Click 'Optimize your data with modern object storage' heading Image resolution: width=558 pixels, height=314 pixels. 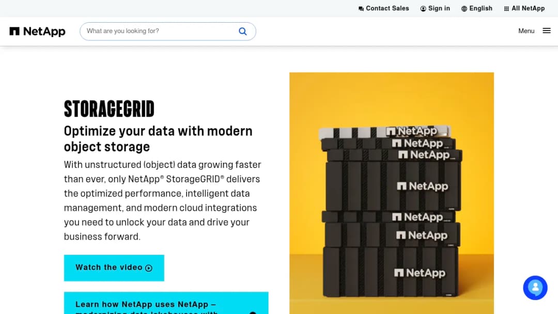[159, 139]
